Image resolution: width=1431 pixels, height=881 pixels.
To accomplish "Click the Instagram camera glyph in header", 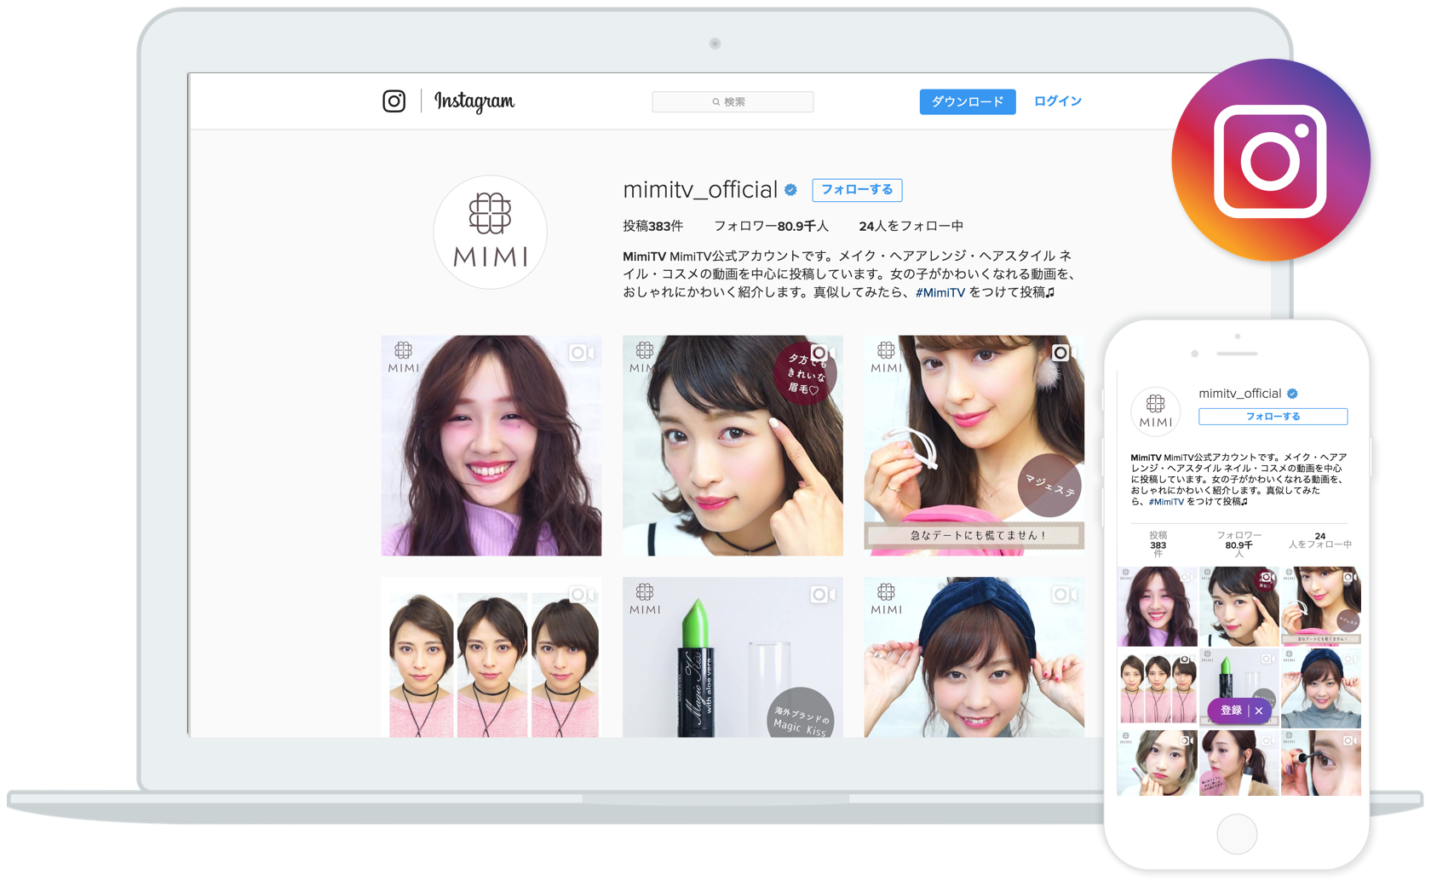I will (394, 101).
